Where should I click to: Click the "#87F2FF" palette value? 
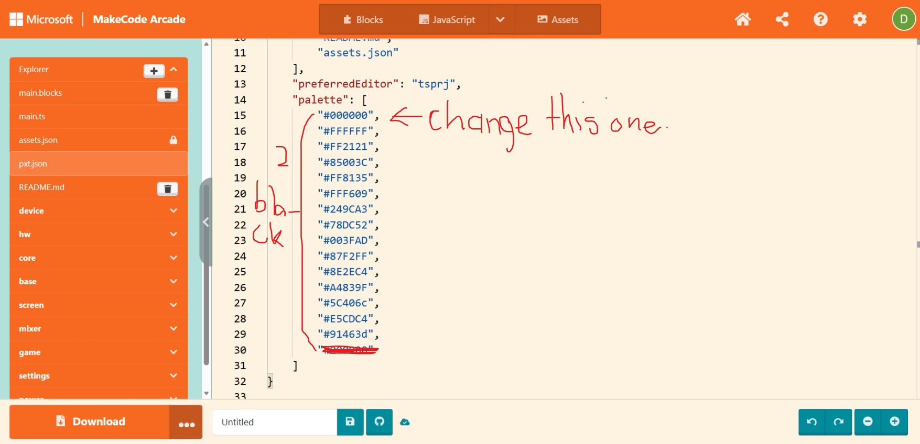pyautogui.click(x=345, y=256)
